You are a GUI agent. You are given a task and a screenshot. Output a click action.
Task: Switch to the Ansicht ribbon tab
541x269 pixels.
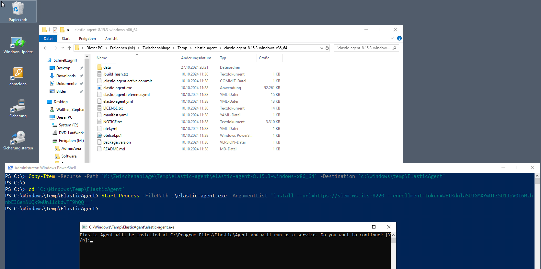tap(111, 39)
